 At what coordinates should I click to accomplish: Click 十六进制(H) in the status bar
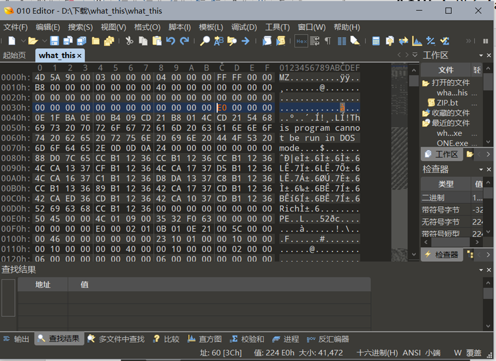[x=377, y=353]
